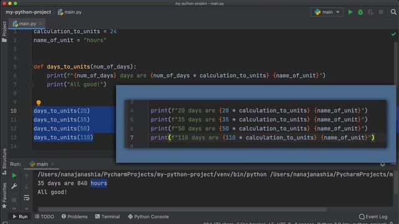Click line number 10 in the gutter

click(x=14, y=111)
